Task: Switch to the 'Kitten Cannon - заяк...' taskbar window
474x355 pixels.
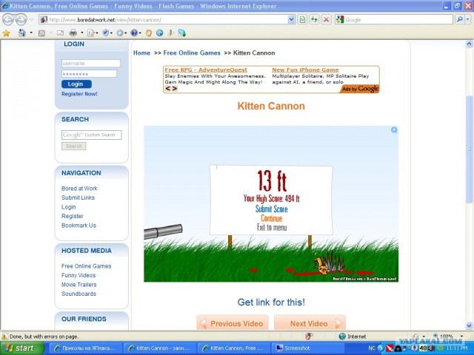Action: [160, 348]
